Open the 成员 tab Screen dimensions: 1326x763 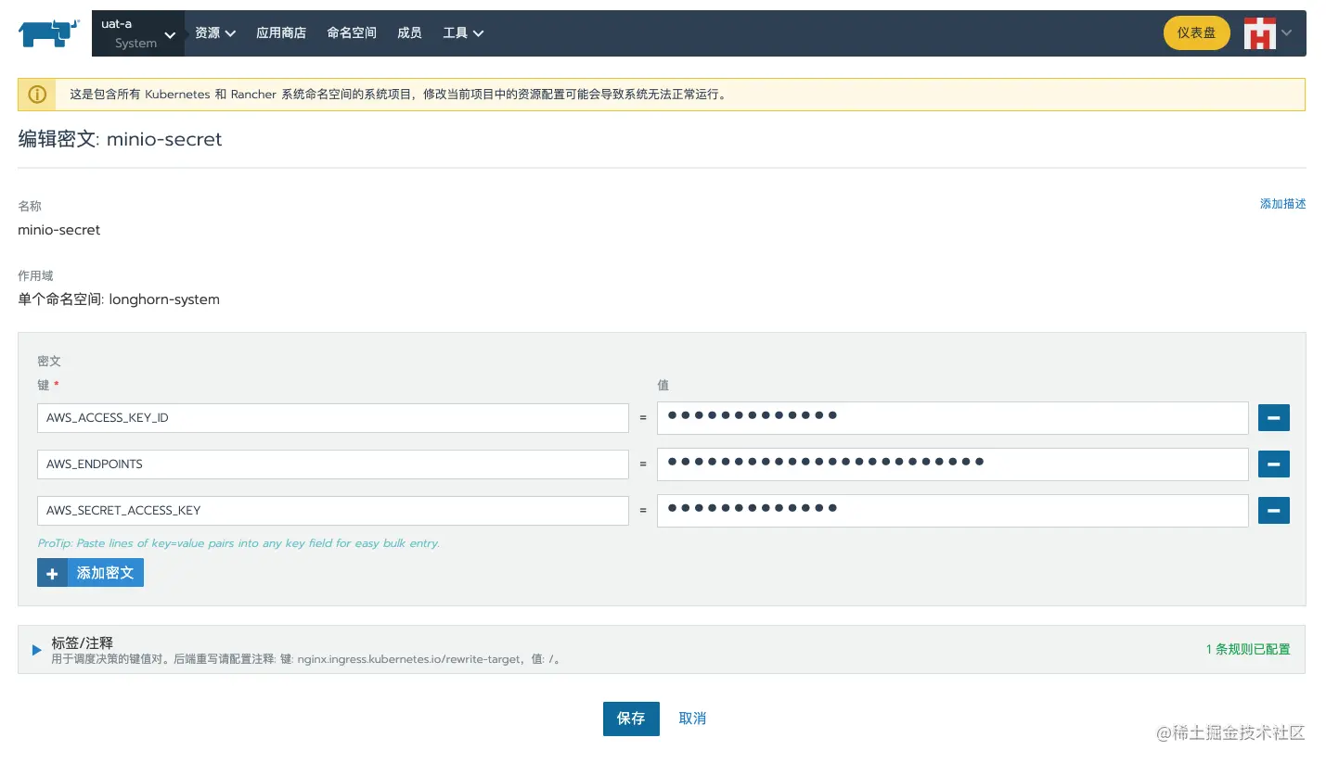[x=409, y=33]
